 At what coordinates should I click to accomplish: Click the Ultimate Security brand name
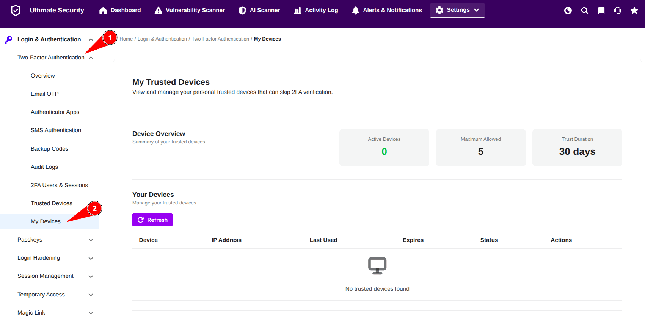(57, 10)
